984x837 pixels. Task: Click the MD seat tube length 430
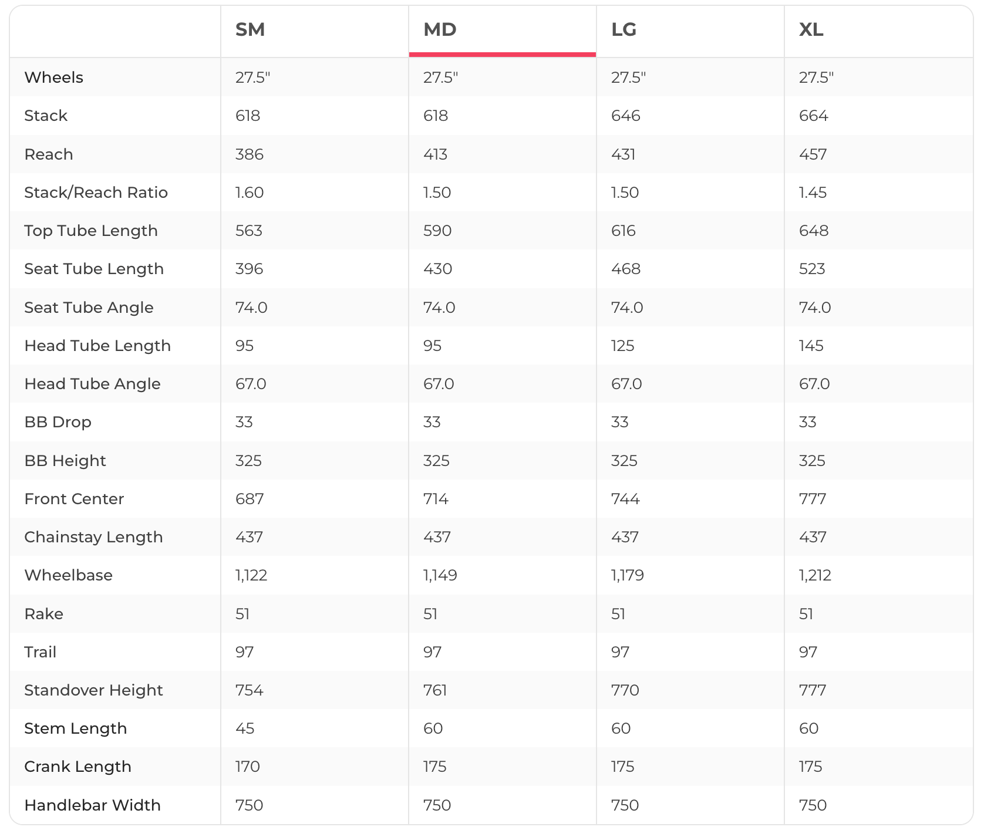437,269
